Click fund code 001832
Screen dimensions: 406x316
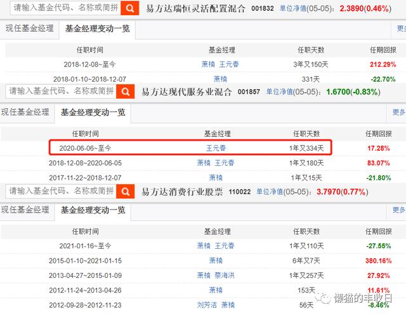tap(263, 8)
